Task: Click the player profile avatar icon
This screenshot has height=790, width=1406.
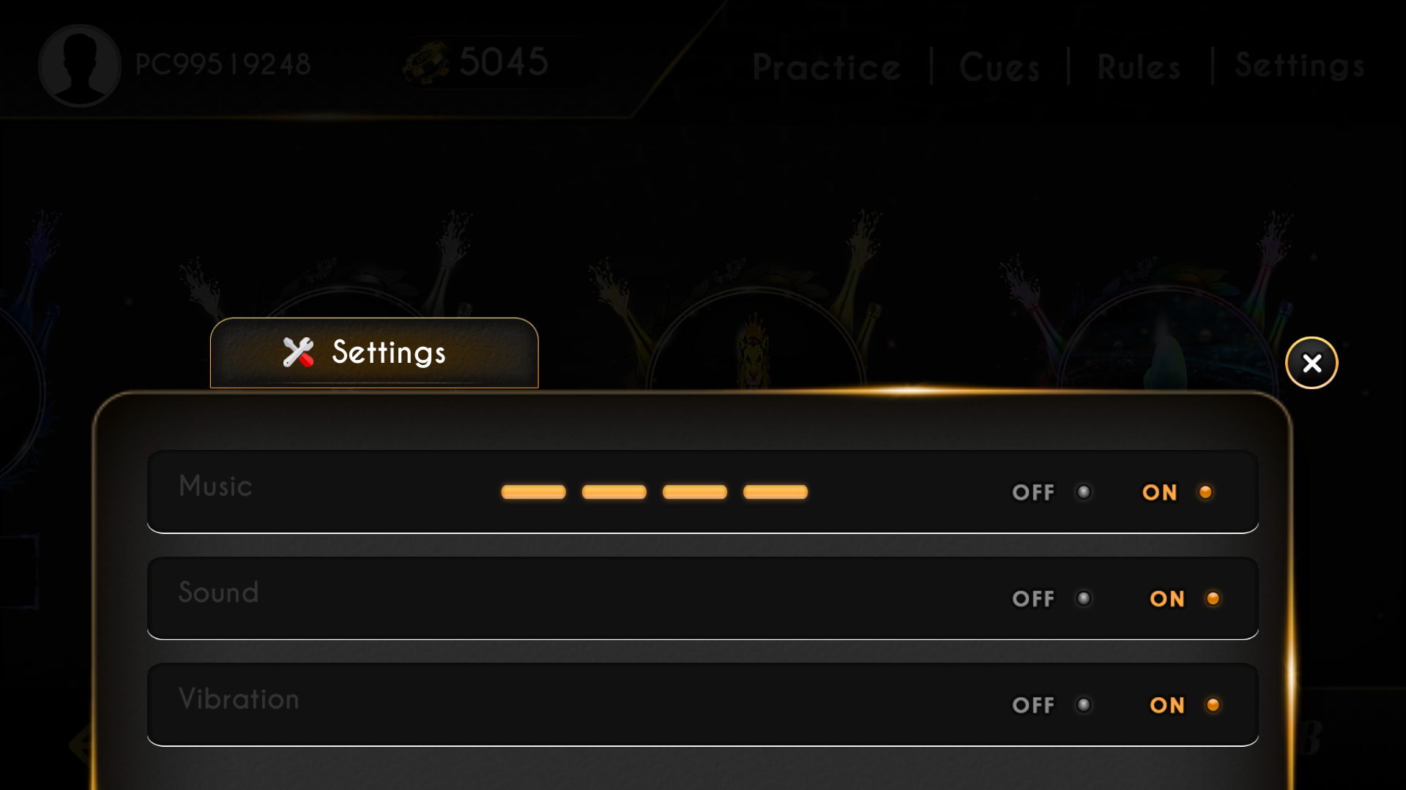Action: tap(79, 65)
